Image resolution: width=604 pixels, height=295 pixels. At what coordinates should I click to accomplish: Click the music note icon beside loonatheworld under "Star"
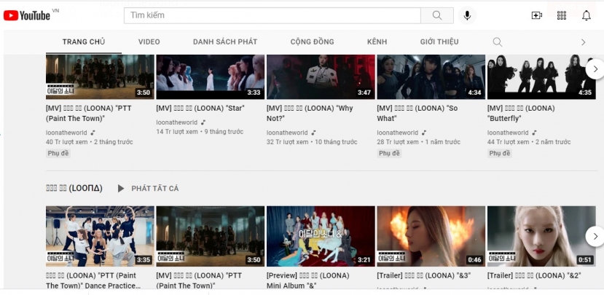click(x=203, y=122)
